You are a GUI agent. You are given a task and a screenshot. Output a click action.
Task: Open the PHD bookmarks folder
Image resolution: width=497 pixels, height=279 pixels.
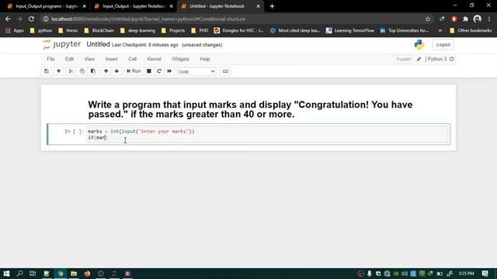tap(200, 31)
